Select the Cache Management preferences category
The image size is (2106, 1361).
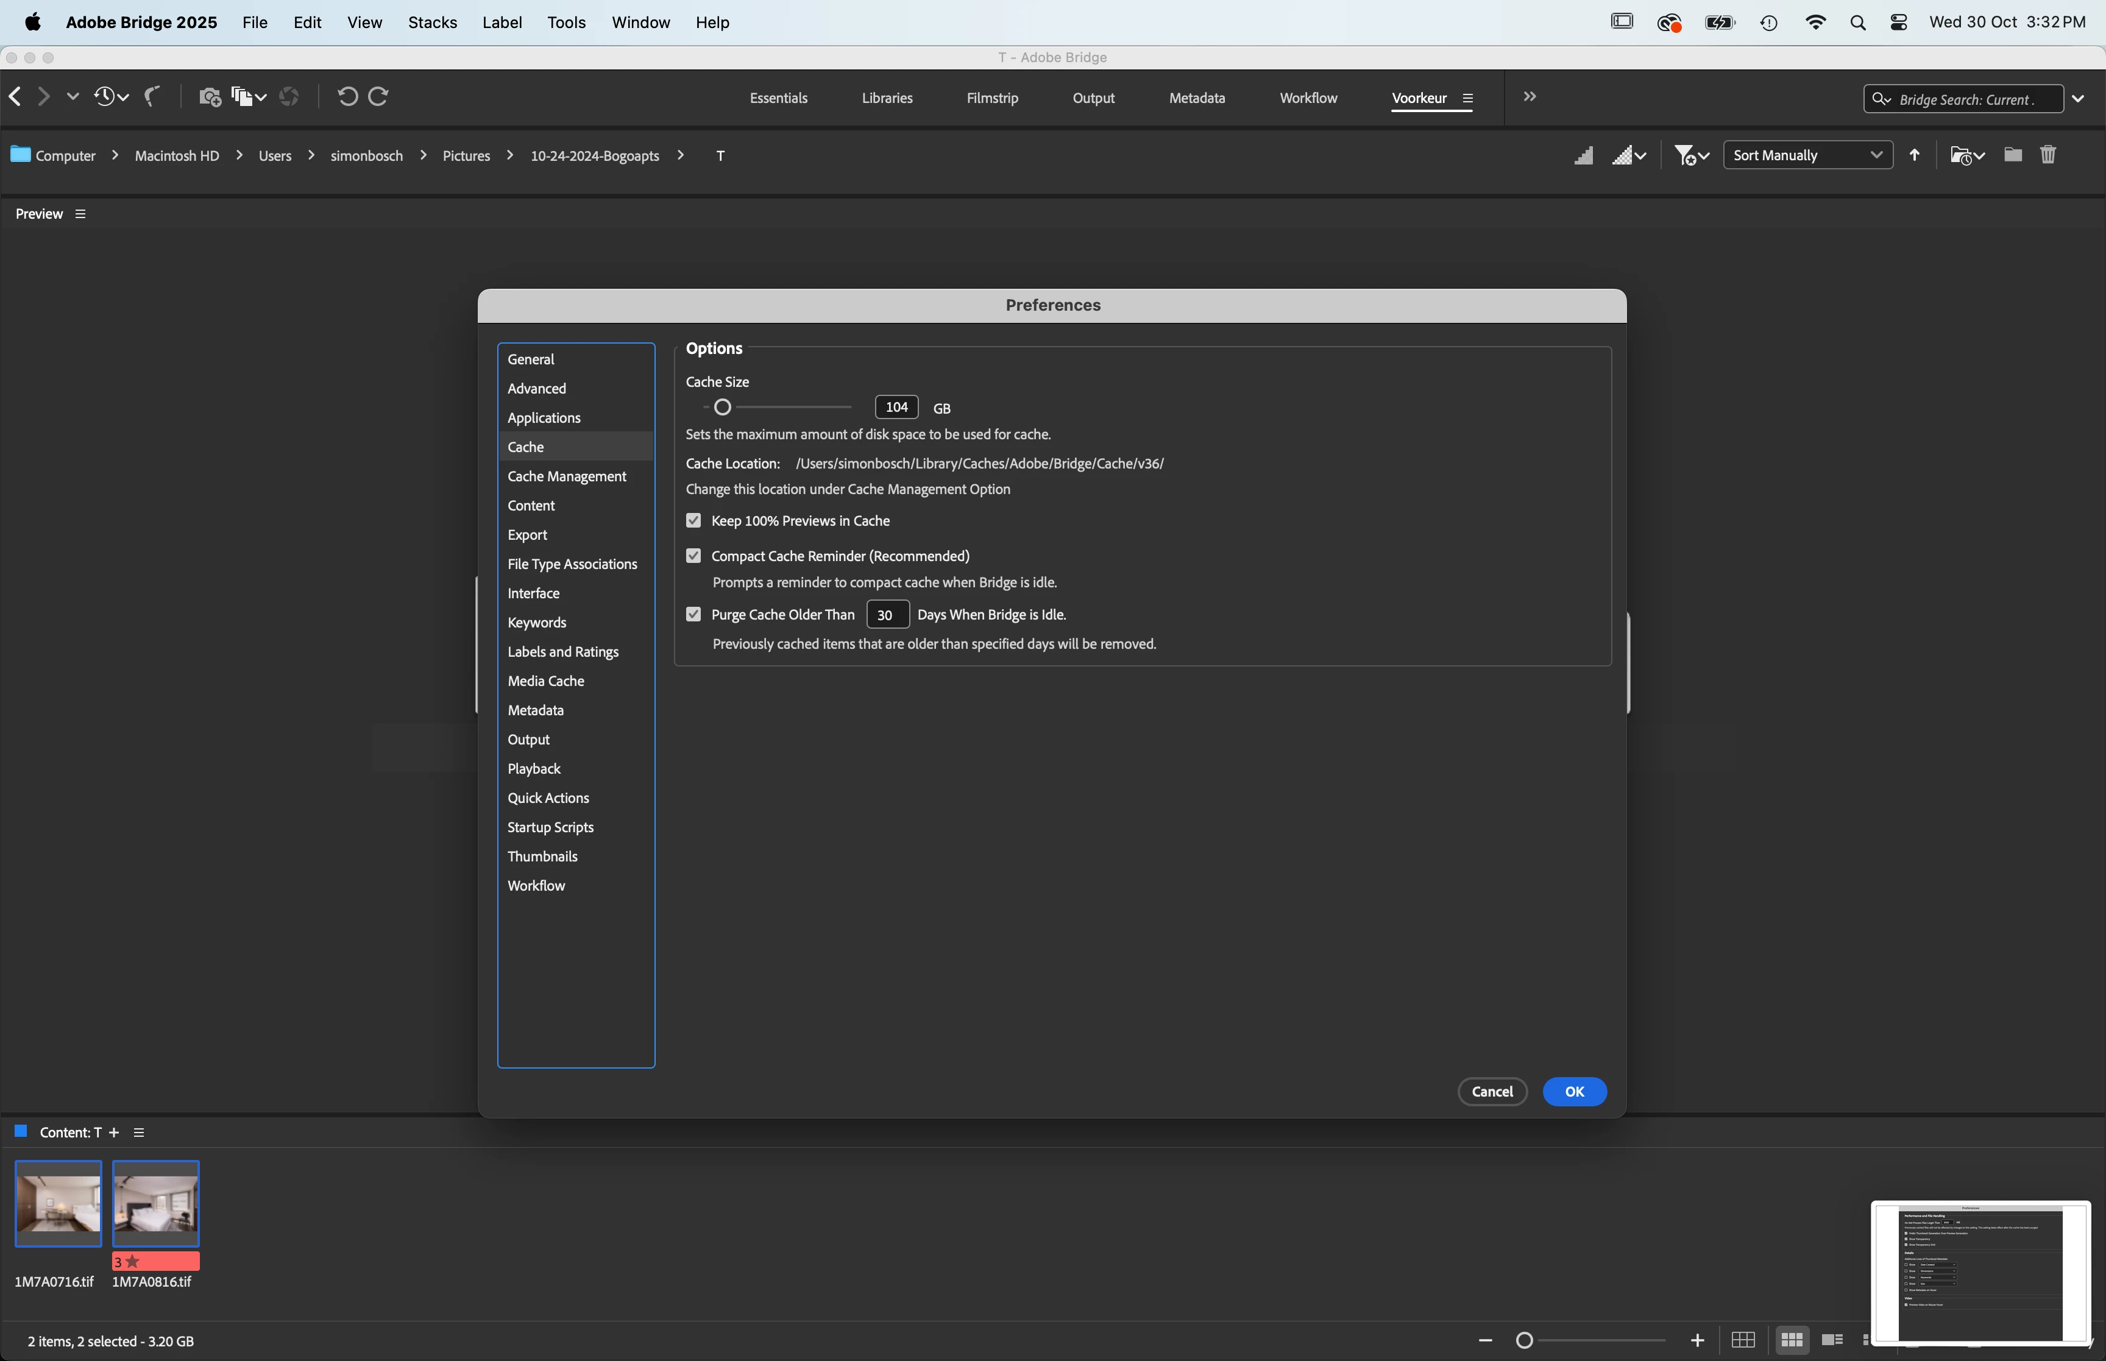(x=567, y=476)
